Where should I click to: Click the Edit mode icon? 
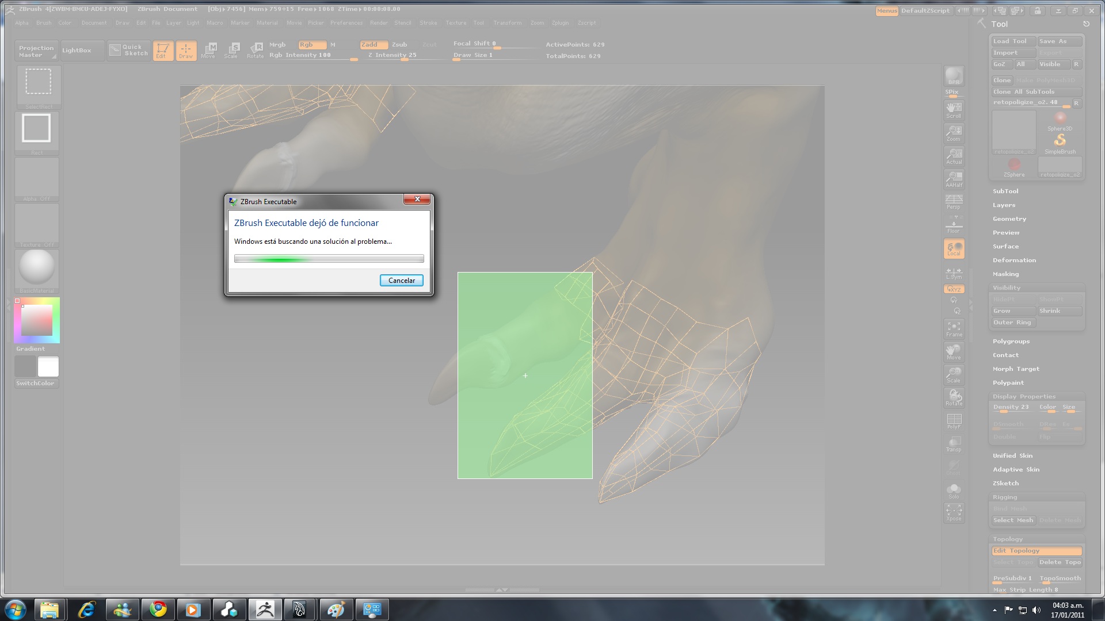click(x=163, y=51)
